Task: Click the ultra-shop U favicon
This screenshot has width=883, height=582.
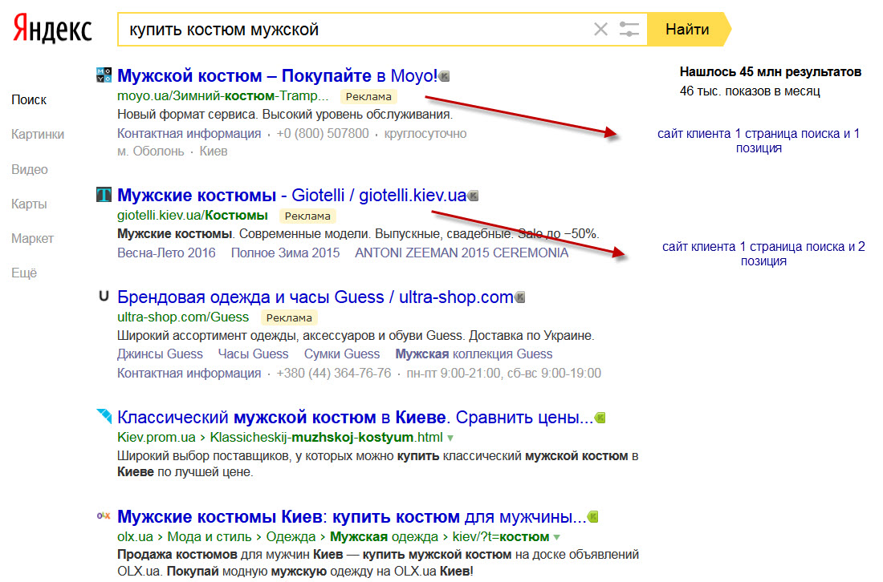Action: [x=104, y=296]
